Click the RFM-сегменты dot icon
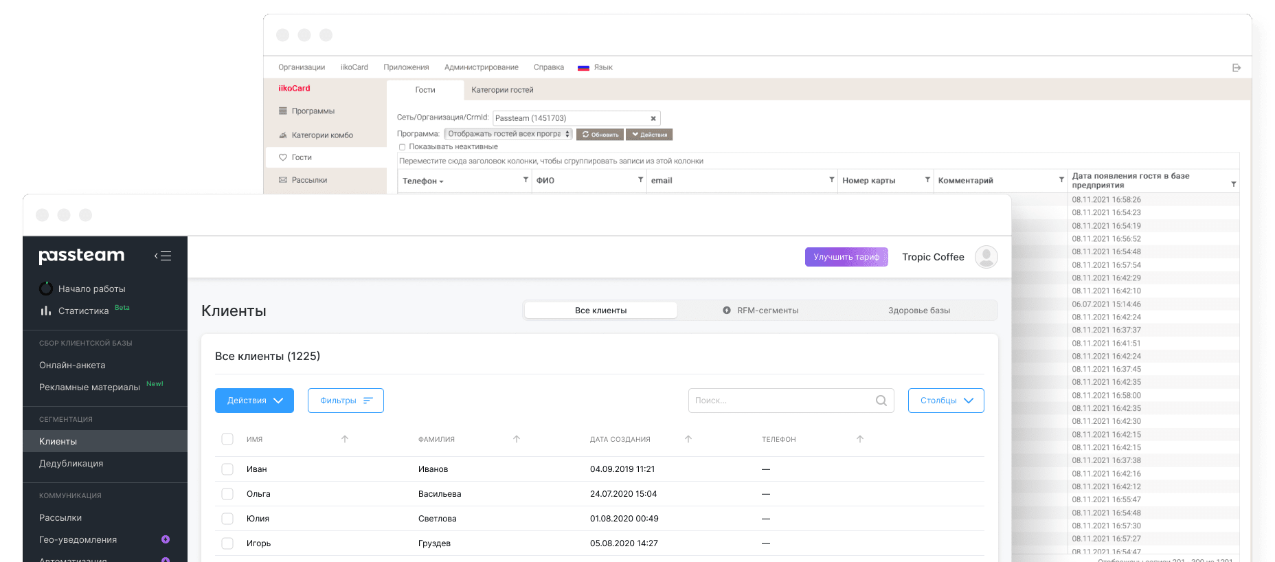1275x562 pixels. click(x=727, y=311)
